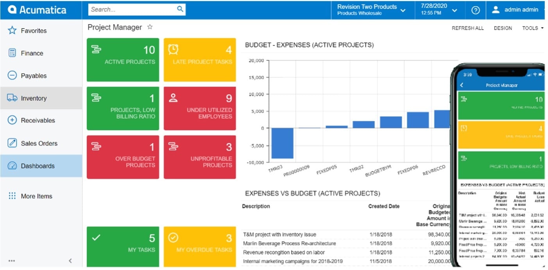Click the Design button

coord(503,28)
